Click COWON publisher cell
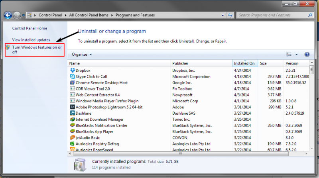The image size is (319, 178). point(180,138)
